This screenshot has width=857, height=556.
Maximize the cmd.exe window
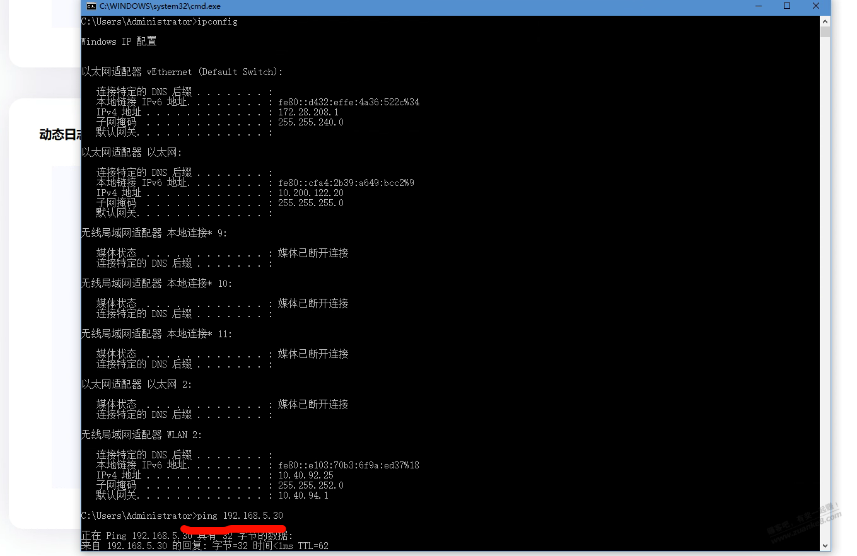pos(787,6)
